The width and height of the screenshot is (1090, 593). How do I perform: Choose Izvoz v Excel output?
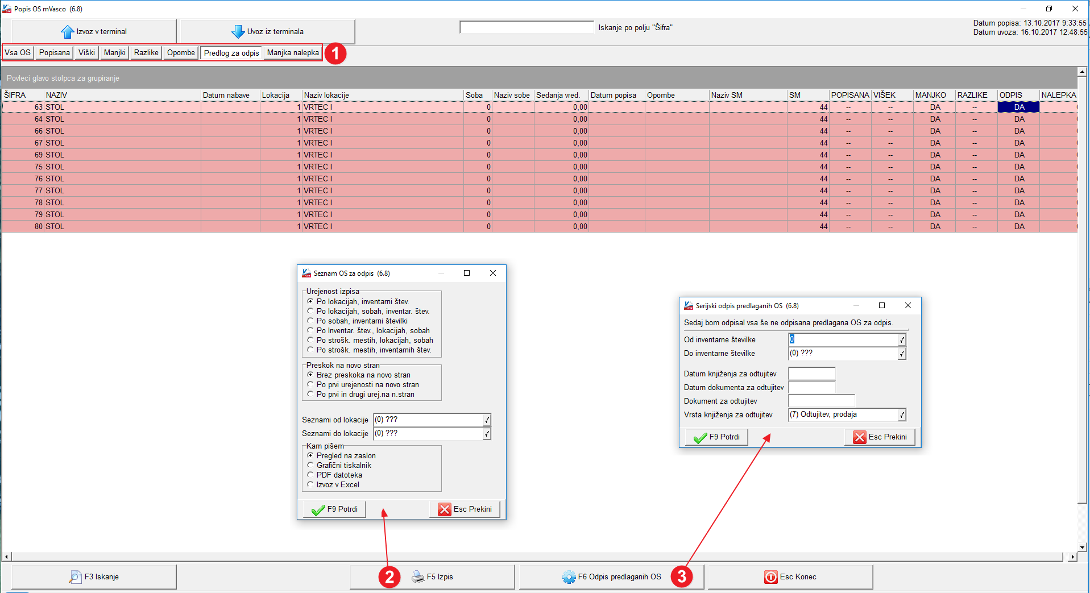pyautogui.click(x=310, y=484)
